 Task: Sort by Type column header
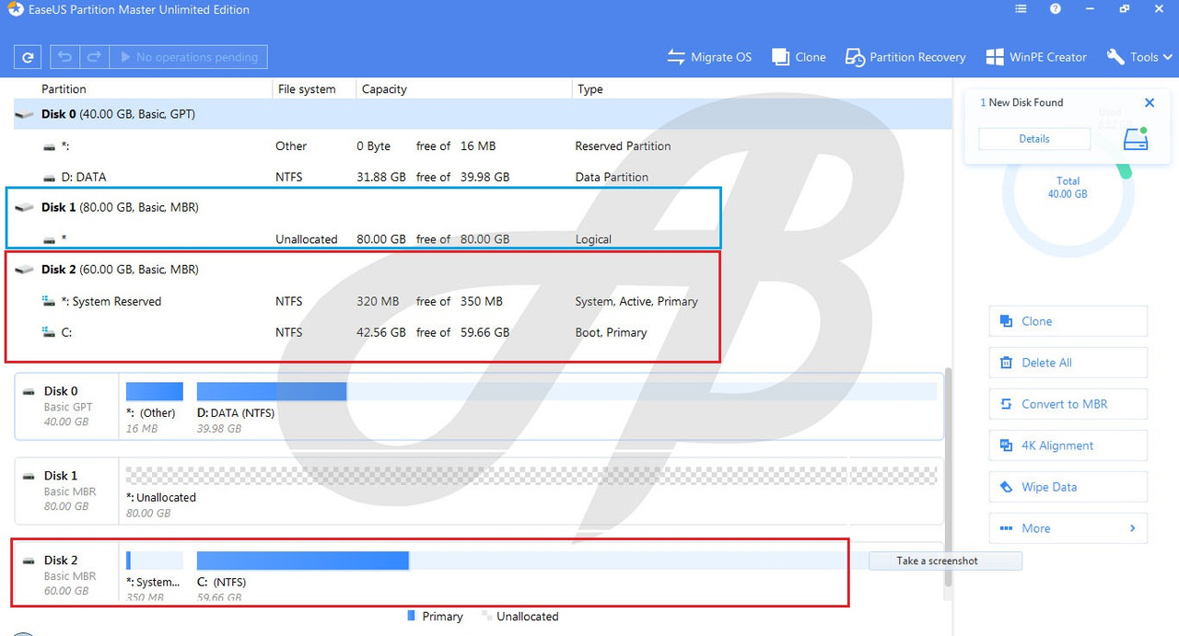tap(589, 89)
